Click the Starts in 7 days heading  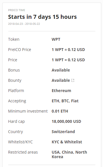(42, 17)
